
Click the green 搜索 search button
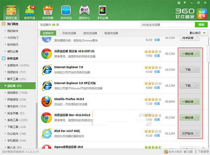click(201, 24)
